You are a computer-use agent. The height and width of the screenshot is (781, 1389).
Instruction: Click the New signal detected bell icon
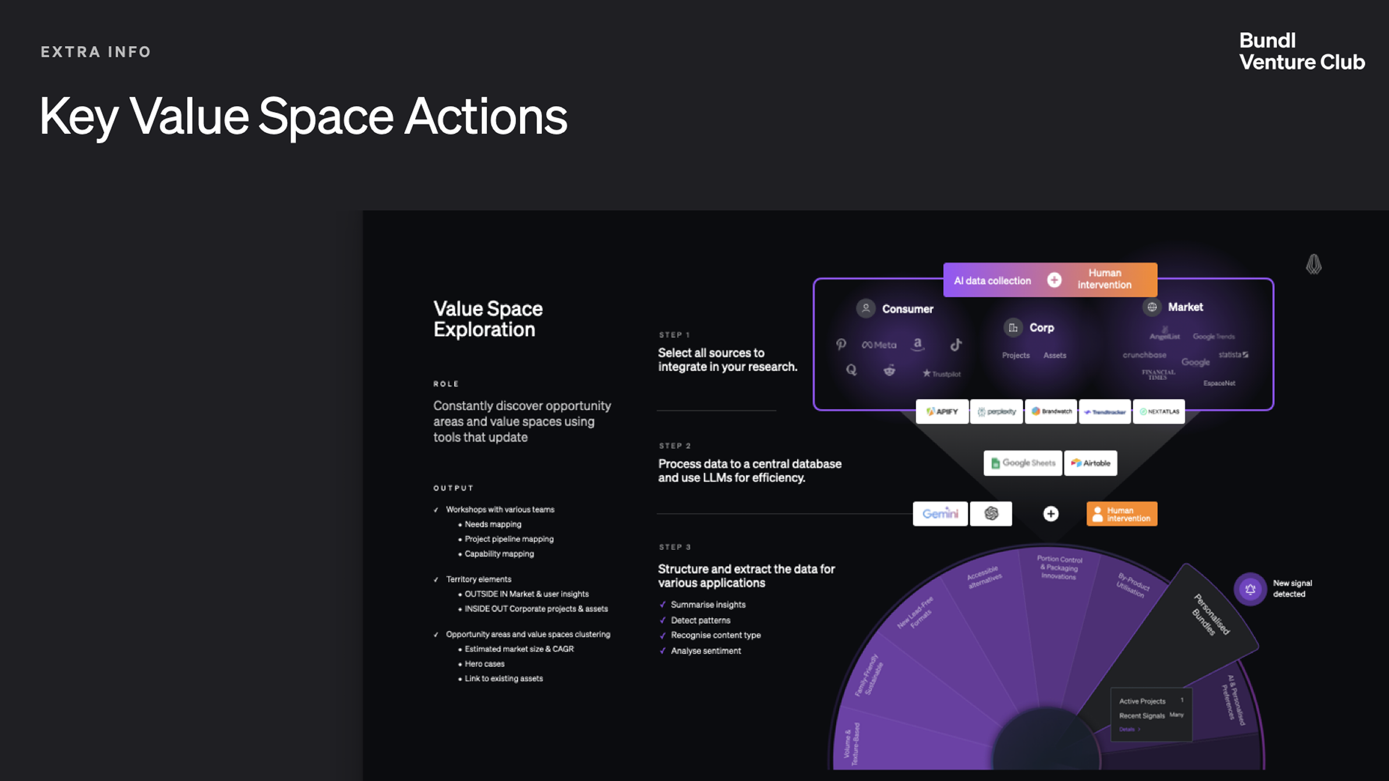coord(1250,589)
